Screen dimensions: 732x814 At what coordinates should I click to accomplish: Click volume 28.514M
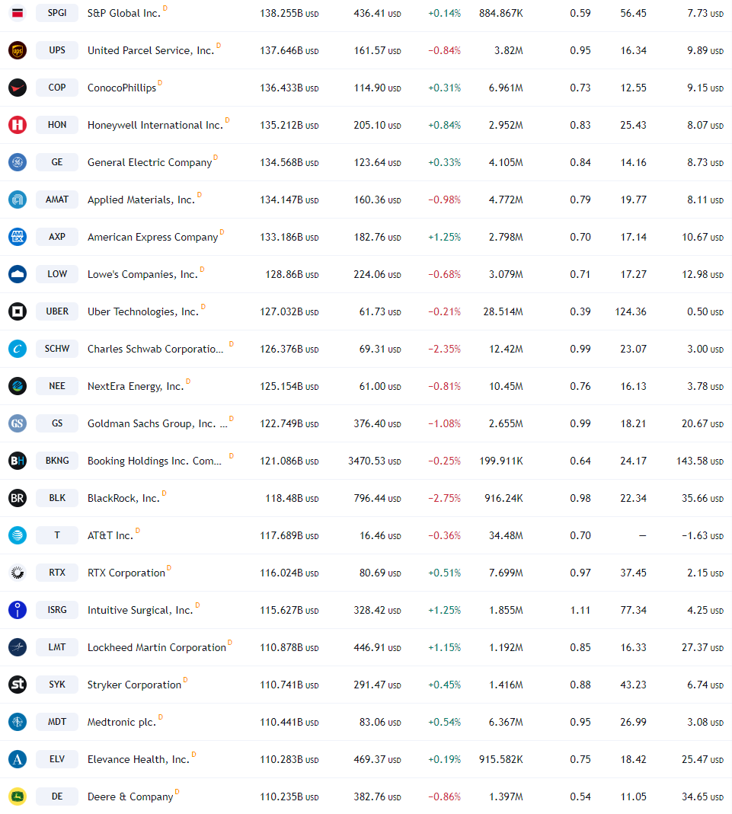(x=503, y=312)
